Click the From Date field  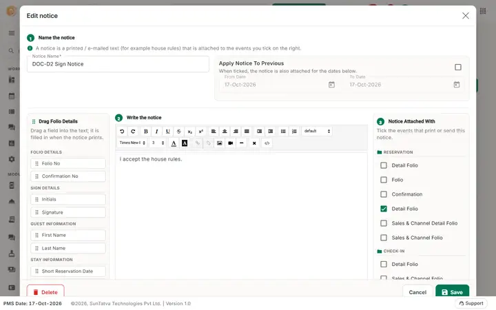279,85
